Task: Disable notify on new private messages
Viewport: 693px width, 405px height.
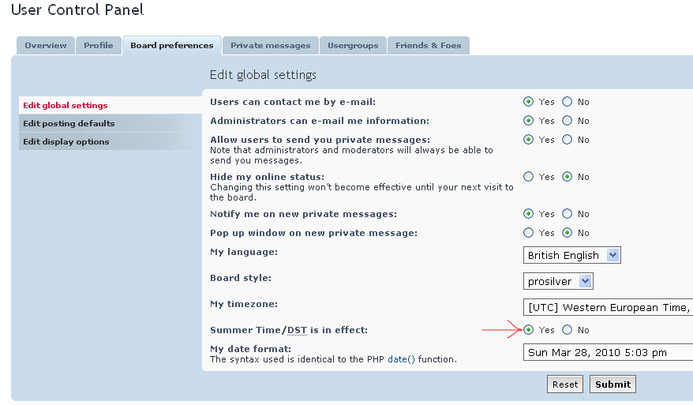Action: 568,214
